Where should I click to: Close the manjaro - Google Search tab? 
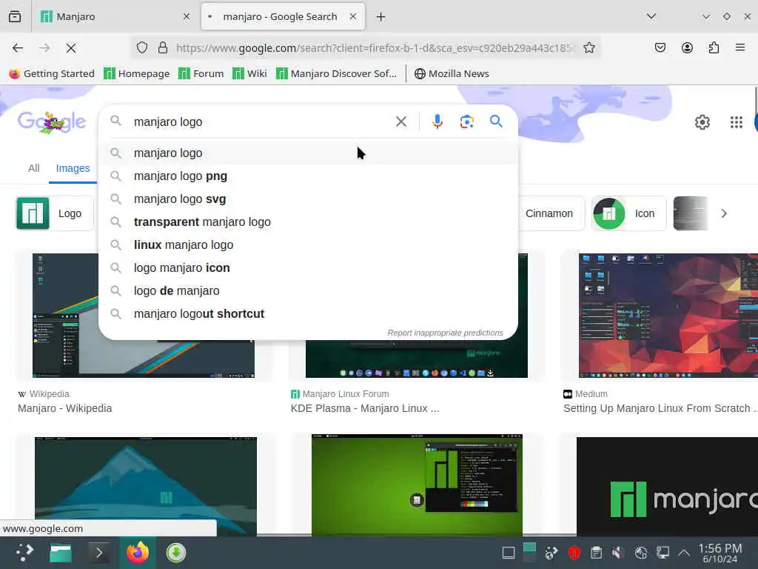[353, 16]
